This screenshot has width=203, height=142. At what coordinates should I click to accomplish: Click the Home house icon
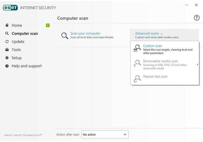click(x=7, y=25)
